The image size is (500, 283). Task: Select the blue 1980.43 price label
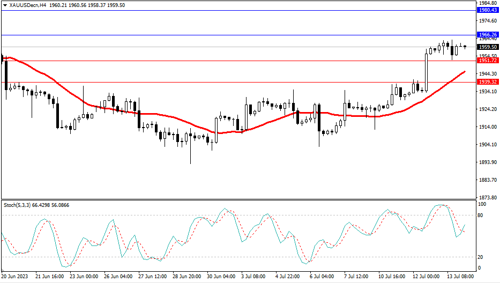[488, 10]
